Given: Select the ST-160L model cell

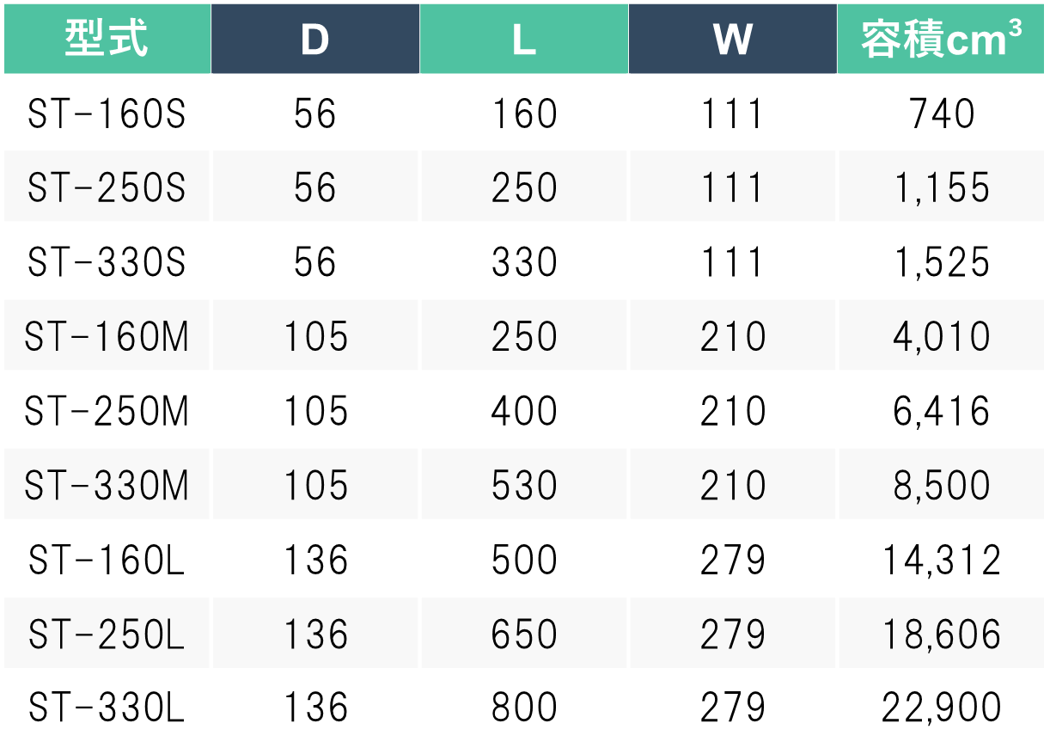Looking at the screenshot, I should click(x=107, y=560).
